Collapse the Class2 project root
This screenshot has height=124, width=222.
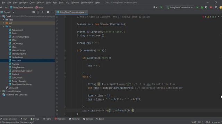click(1, 16)
